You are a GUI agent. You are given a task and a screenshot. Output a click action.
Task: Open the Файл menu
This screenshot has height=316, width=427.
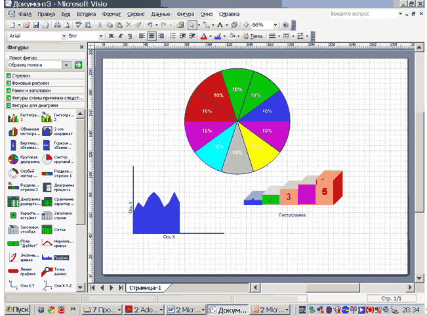(24, 14)
